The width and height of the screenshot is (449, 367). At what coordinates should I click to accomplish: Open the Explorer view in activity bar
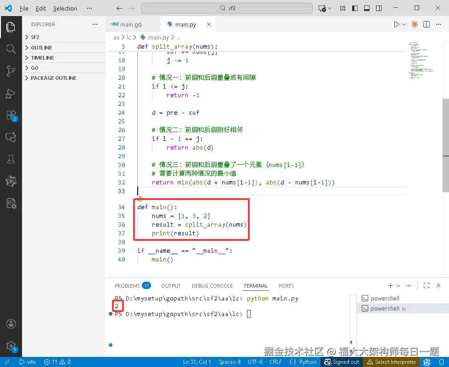11,27
